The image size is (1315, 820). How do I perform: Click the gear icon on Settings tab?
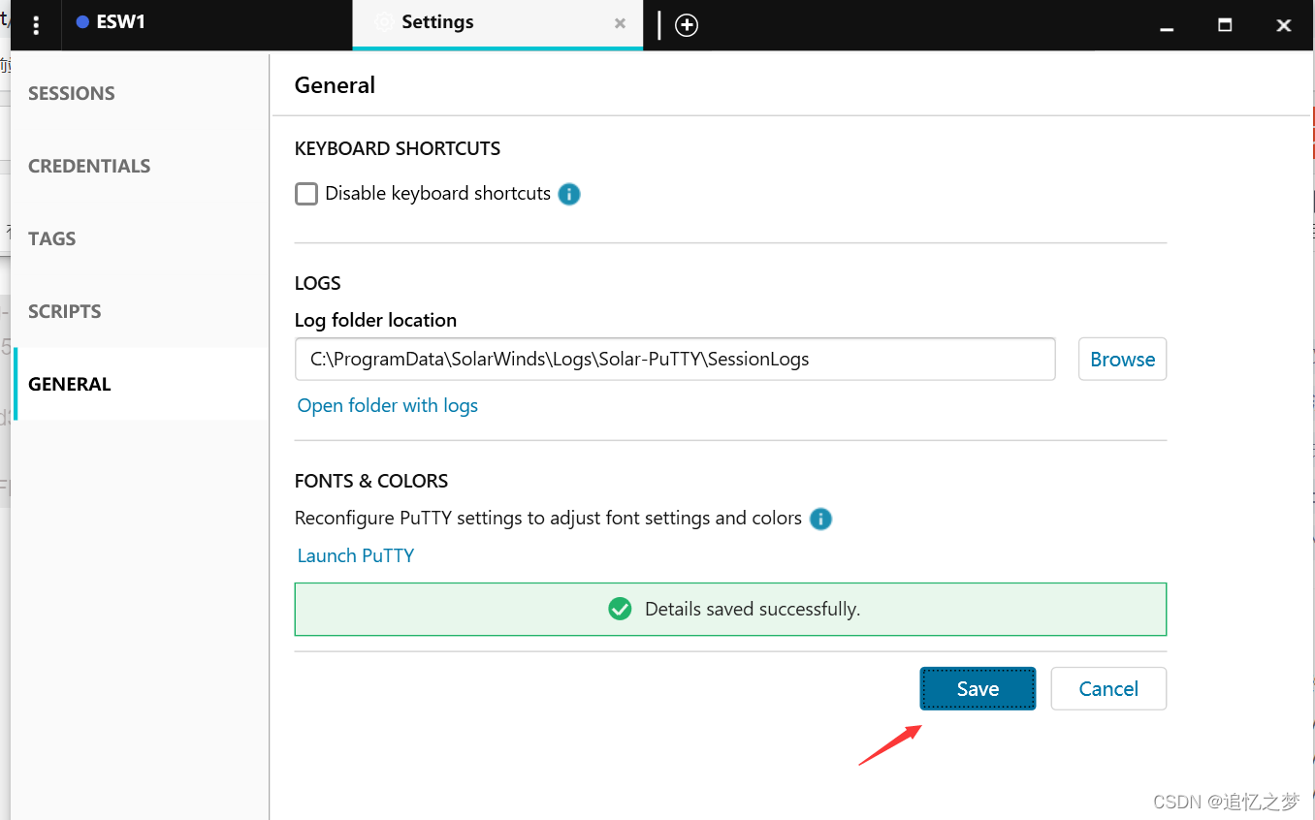click(384, 22)
